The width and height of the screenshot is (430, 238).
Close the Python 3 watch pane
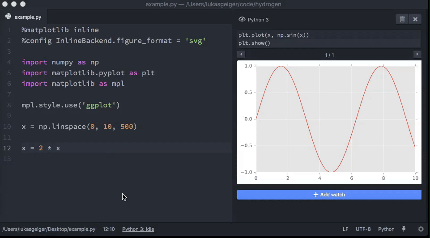pyautogui.click(x=415, y=20)
